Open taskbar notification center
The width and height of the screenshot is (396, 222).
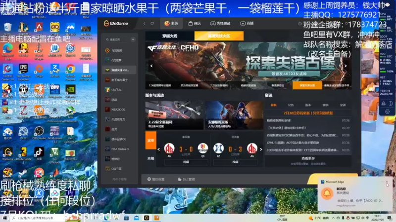coord(390,218)
